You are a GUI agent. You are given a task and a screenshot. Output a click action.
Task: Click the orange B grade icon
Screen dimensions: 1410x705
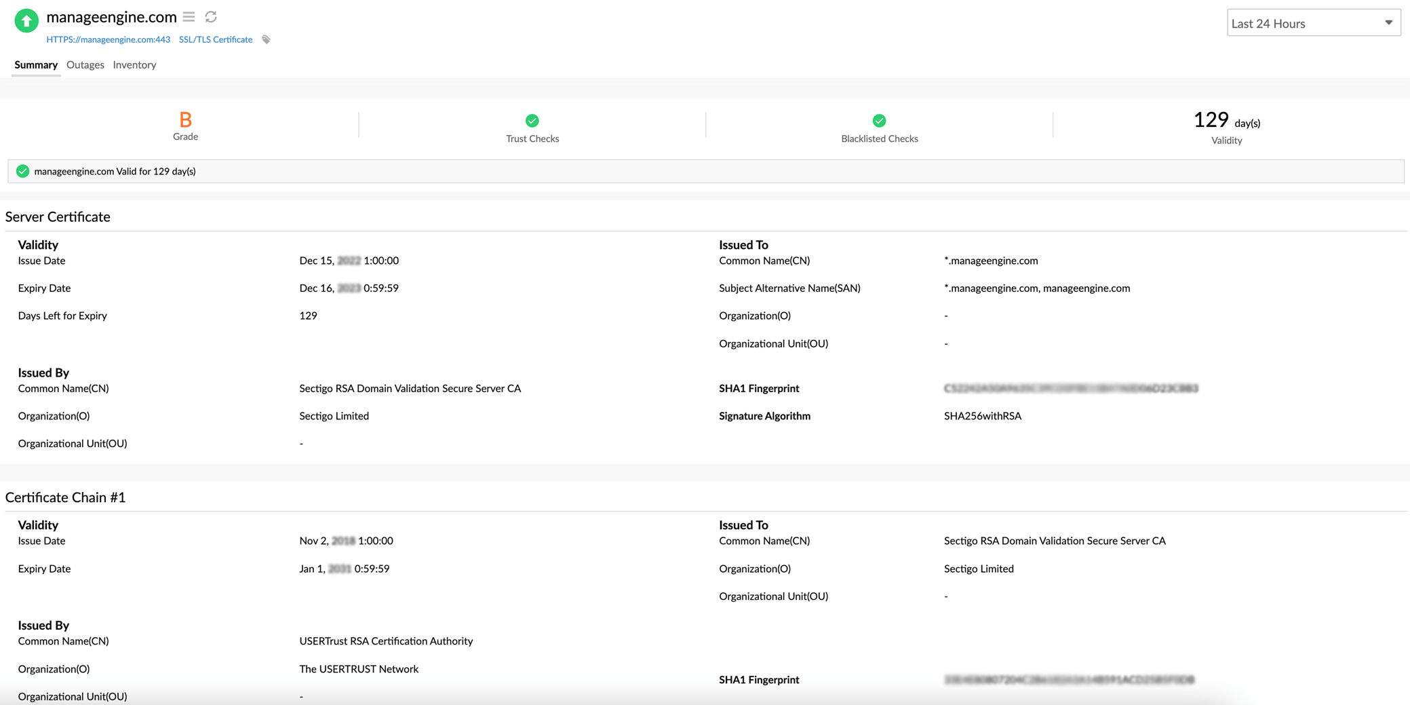[185, 120]
